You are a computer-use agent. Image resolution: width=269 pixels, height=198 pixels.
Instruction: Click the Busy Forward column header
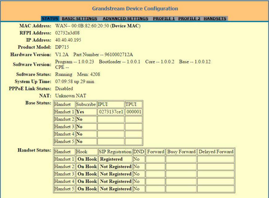(181, 152)
